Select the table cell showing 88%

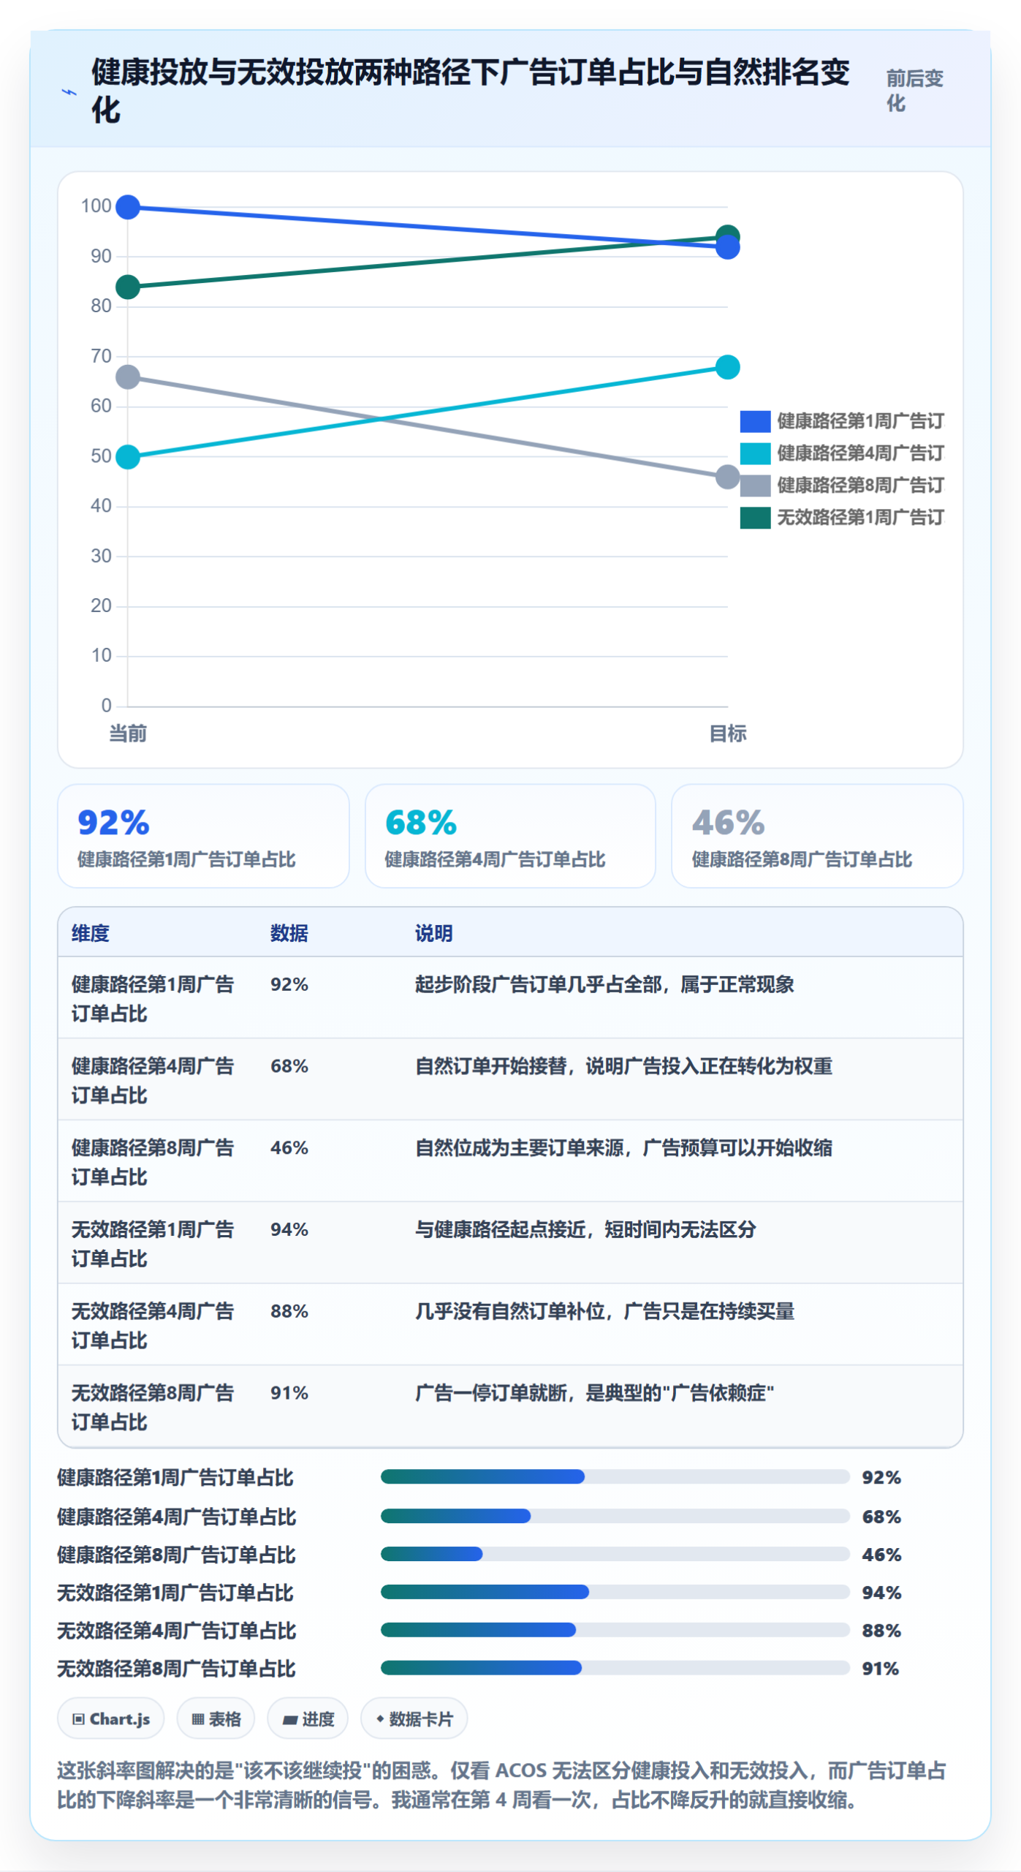pyautogui.click(x=289, y=1311)
